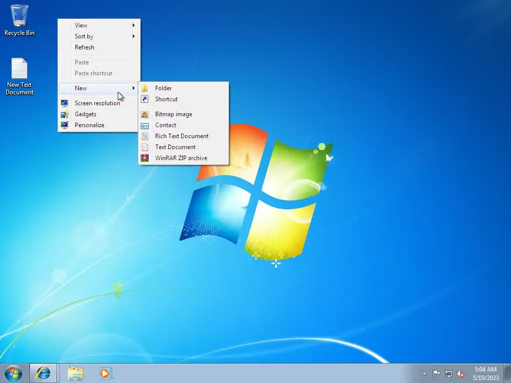Create a new Text Document
511x383 pixels.
(184, 147)
